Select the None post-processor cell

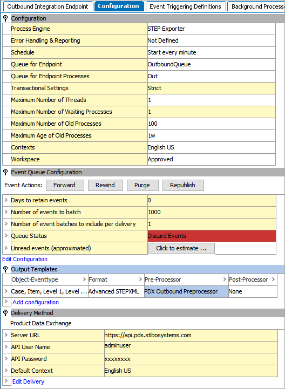[x=253, y=291]
